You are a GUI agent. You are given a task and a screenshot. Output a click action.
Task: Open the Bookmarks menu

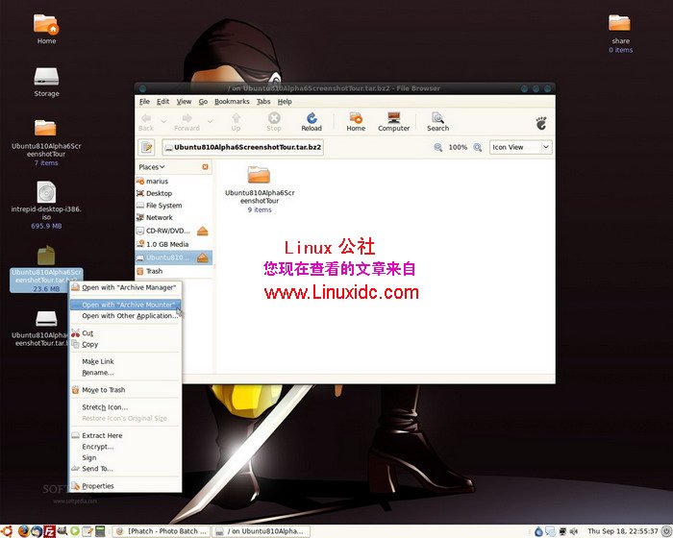click(x=232, y=102)
